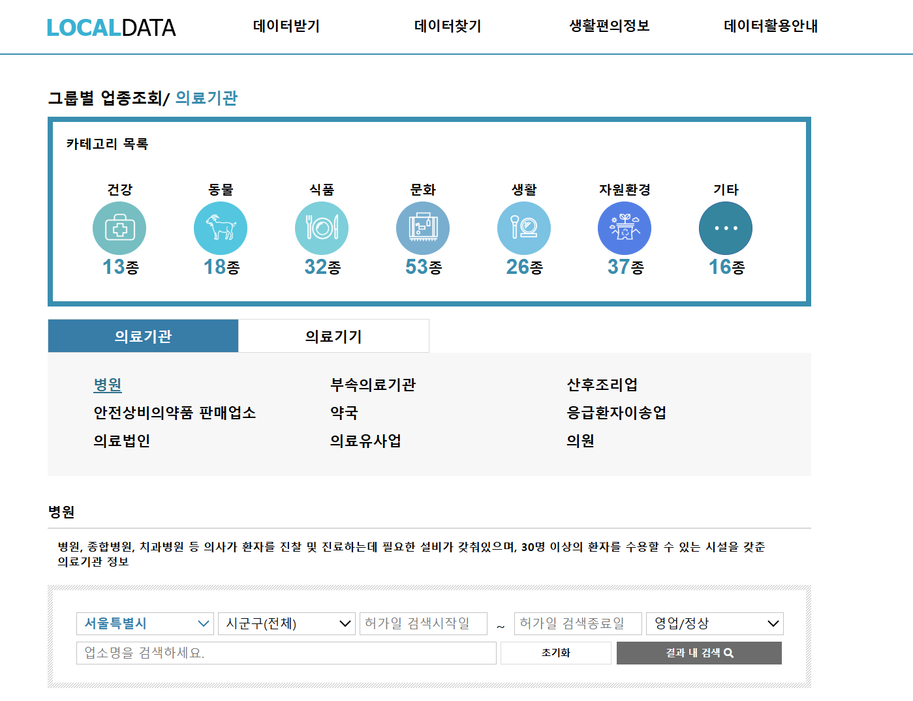This screenshot has height=701, width=913.
Task: Click the 초기화 reset button
Action: click(556, 653)
